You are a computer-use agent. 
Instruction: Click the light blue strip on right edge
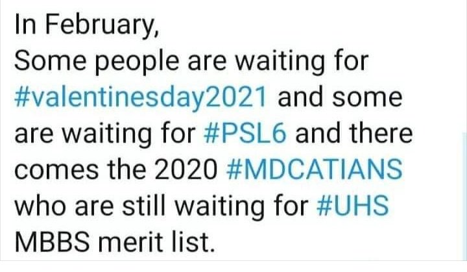click(x=466, y=197)
